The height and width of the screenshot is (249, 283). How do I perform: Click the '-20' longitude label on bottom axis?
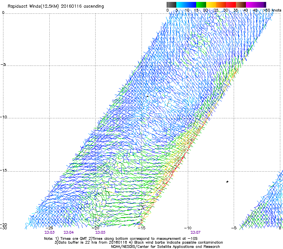(x=96, y=228)
